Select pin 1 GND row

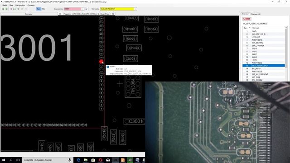[264, 31]
